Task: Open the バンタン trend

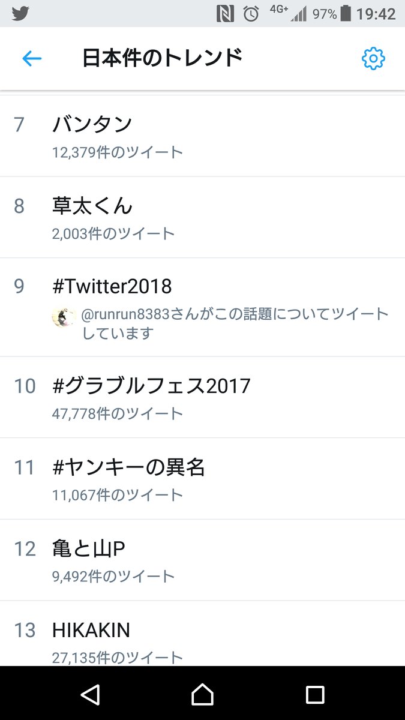Action: 92,124
